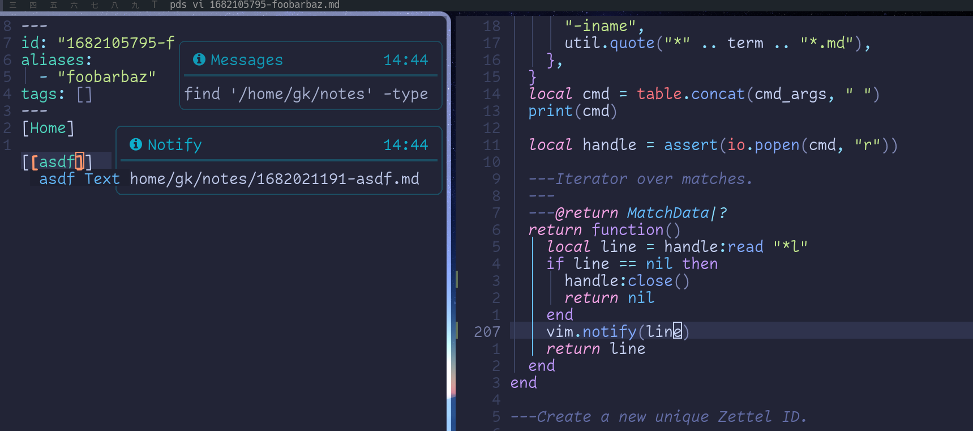This screenshot has width=973, height=431.
Task: Click the Messages notification title
Action: click(246, 60)
